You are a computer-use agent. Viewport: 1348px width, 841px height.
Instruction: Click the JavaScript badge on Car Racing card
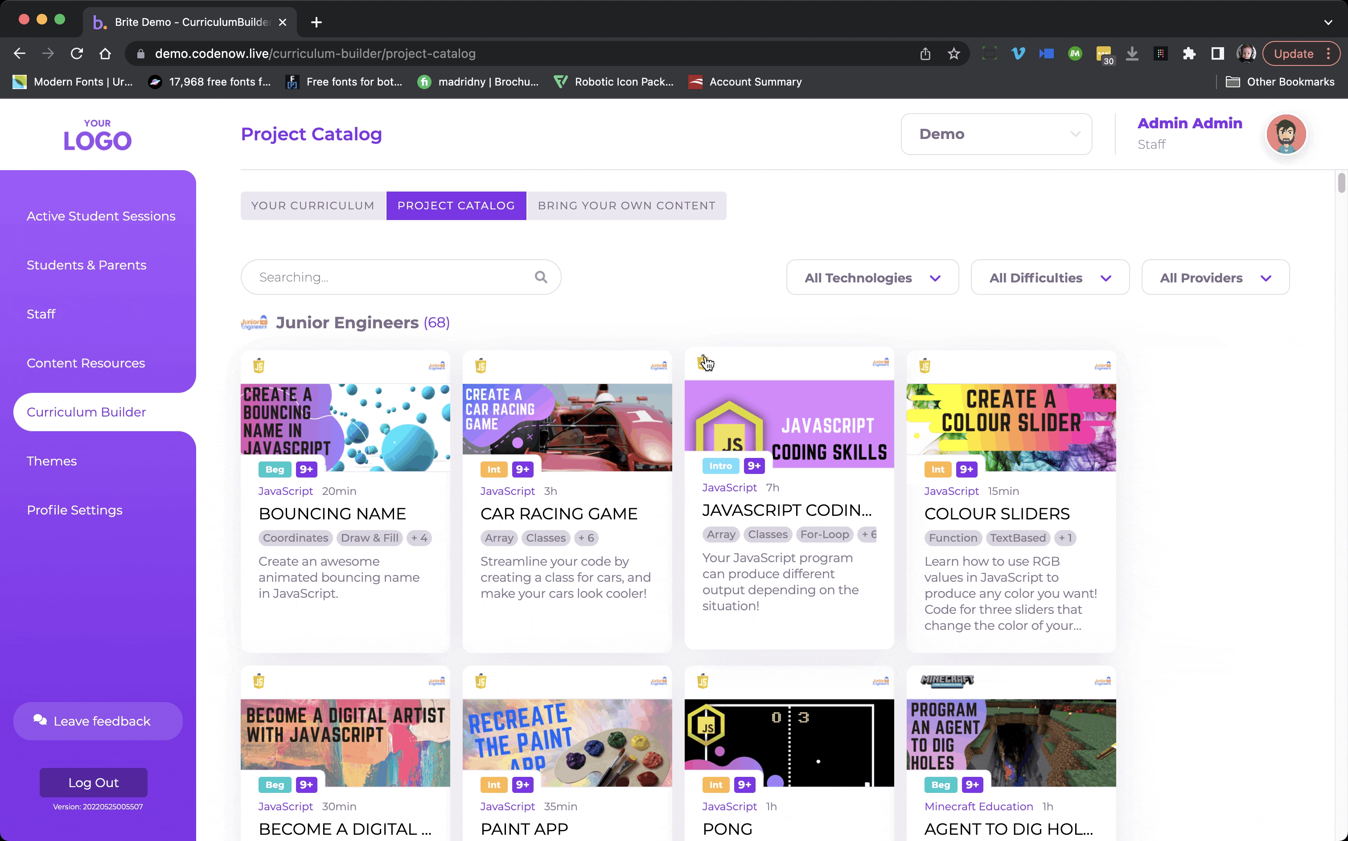[x=481, y=366]
